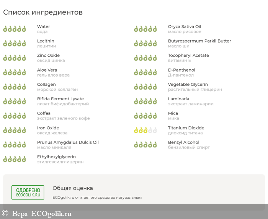Click the yellow rating icons for Titanium Dioxide
The height and width of the screenshot is (219, 268).
coord(145,130)
